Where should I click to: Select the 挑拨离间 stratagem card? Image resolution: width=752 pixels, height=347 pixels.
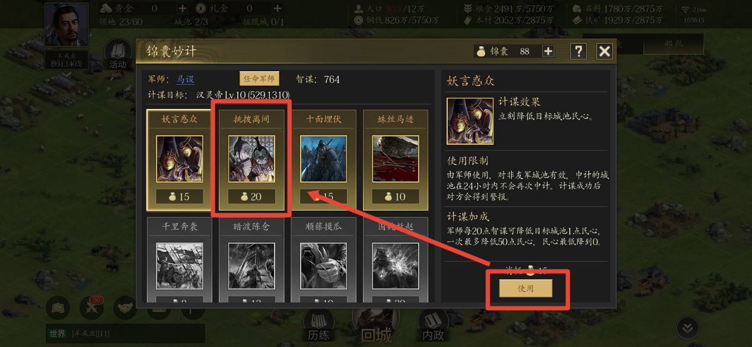click(x=252, y=160)
